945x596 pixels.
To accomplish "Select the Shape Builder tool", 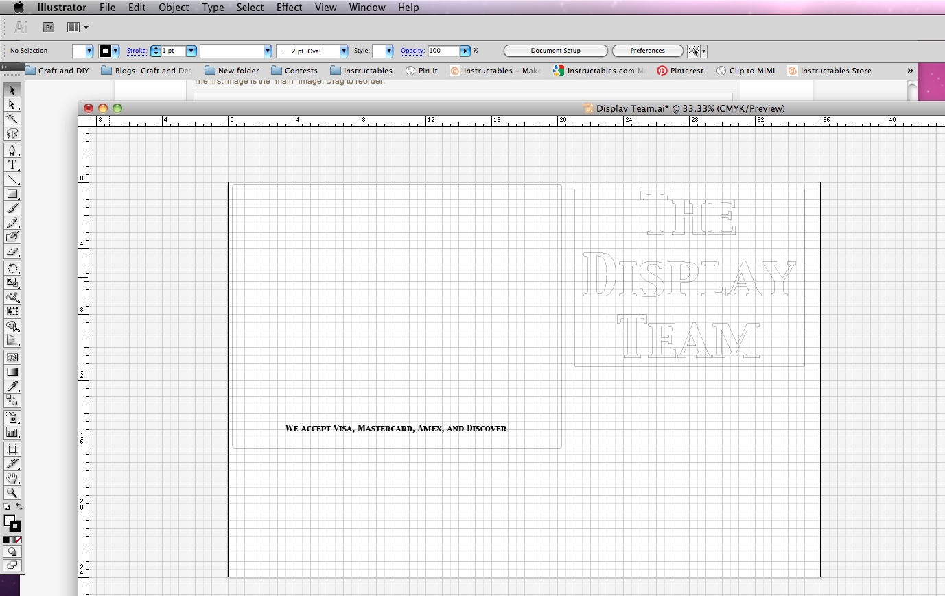I will click(12, 326).
